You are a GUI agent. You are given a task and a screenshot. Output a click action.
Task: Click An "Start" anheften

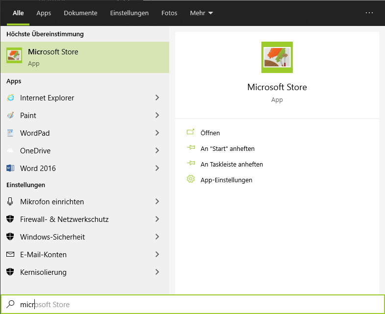pos(228,148)
